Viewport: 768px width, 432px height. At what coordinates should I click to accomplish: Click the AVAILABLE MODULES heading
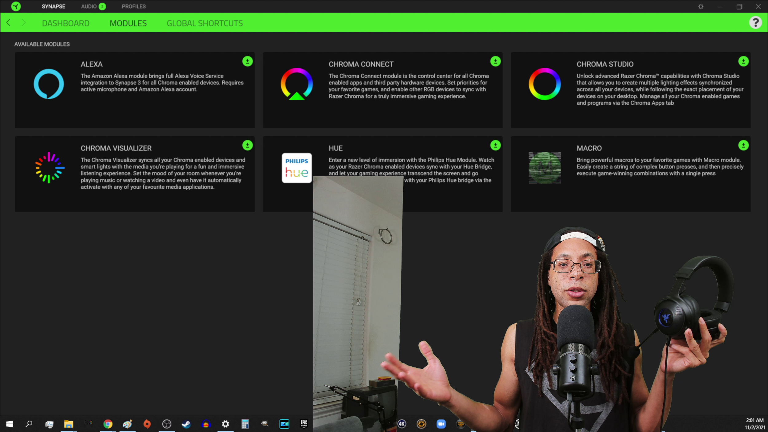click(42, 44)
